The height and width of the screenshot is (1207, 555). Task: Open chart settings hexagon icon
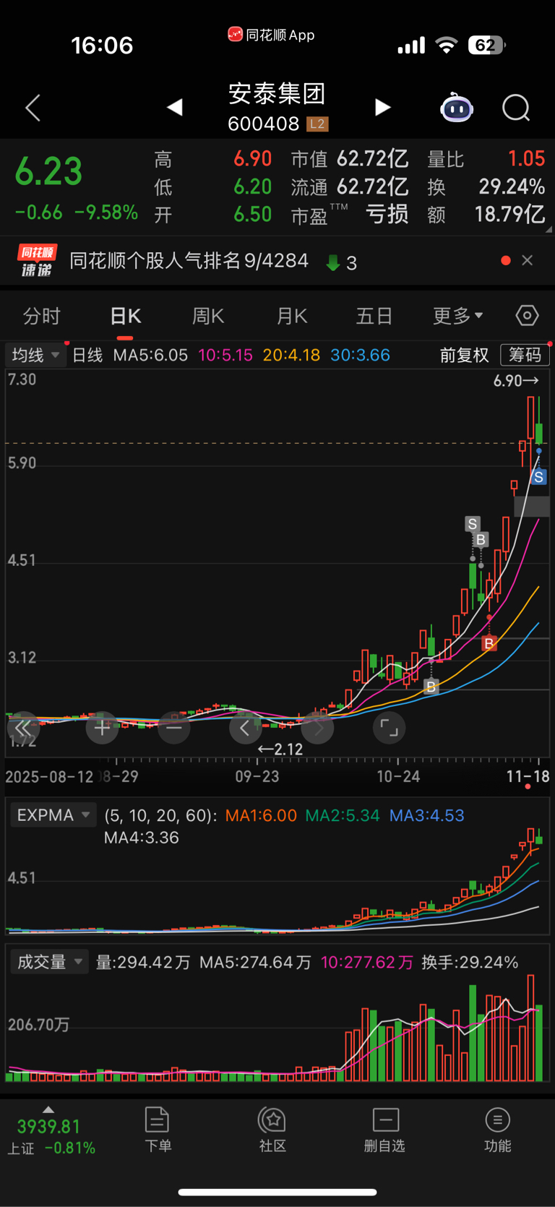click(x=527, y=316)
